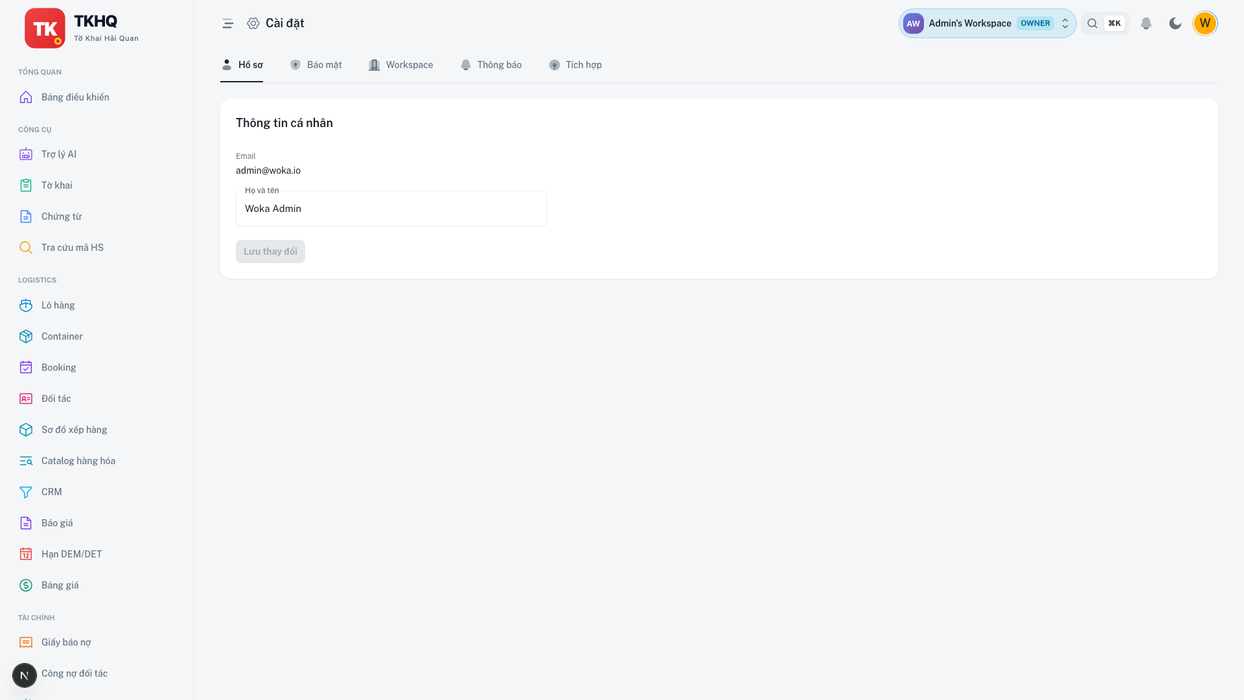Click the TÀI CHÍNH section label
1244x700 pixels.
[36, 618]
